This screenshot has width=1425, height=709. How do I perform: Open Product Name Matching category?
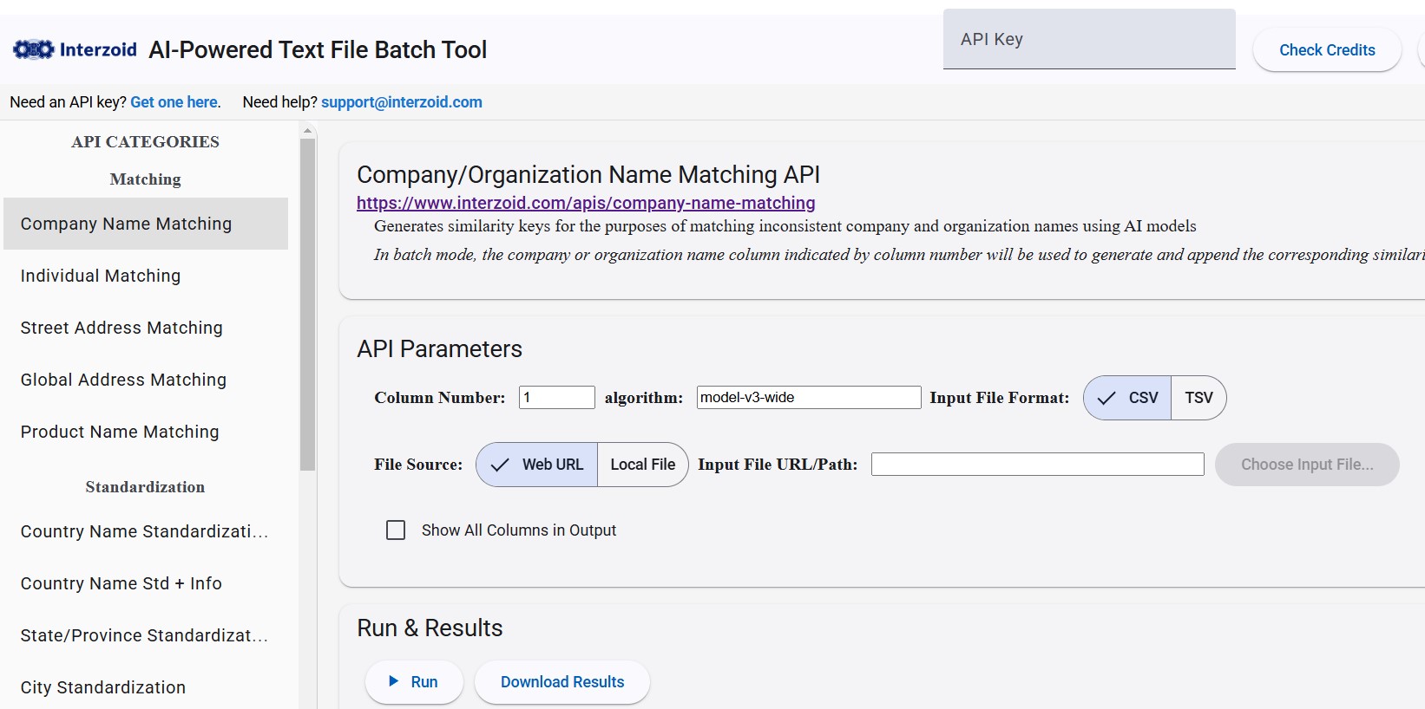[x=146, y=432]
